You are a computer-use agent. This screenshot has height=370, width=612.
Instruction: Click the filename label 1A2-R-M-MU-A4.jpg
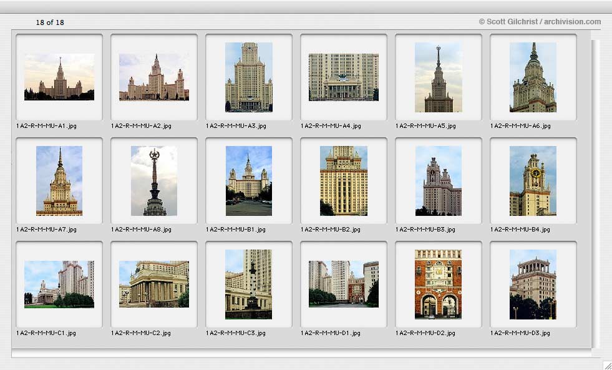[x=331, y=125]
